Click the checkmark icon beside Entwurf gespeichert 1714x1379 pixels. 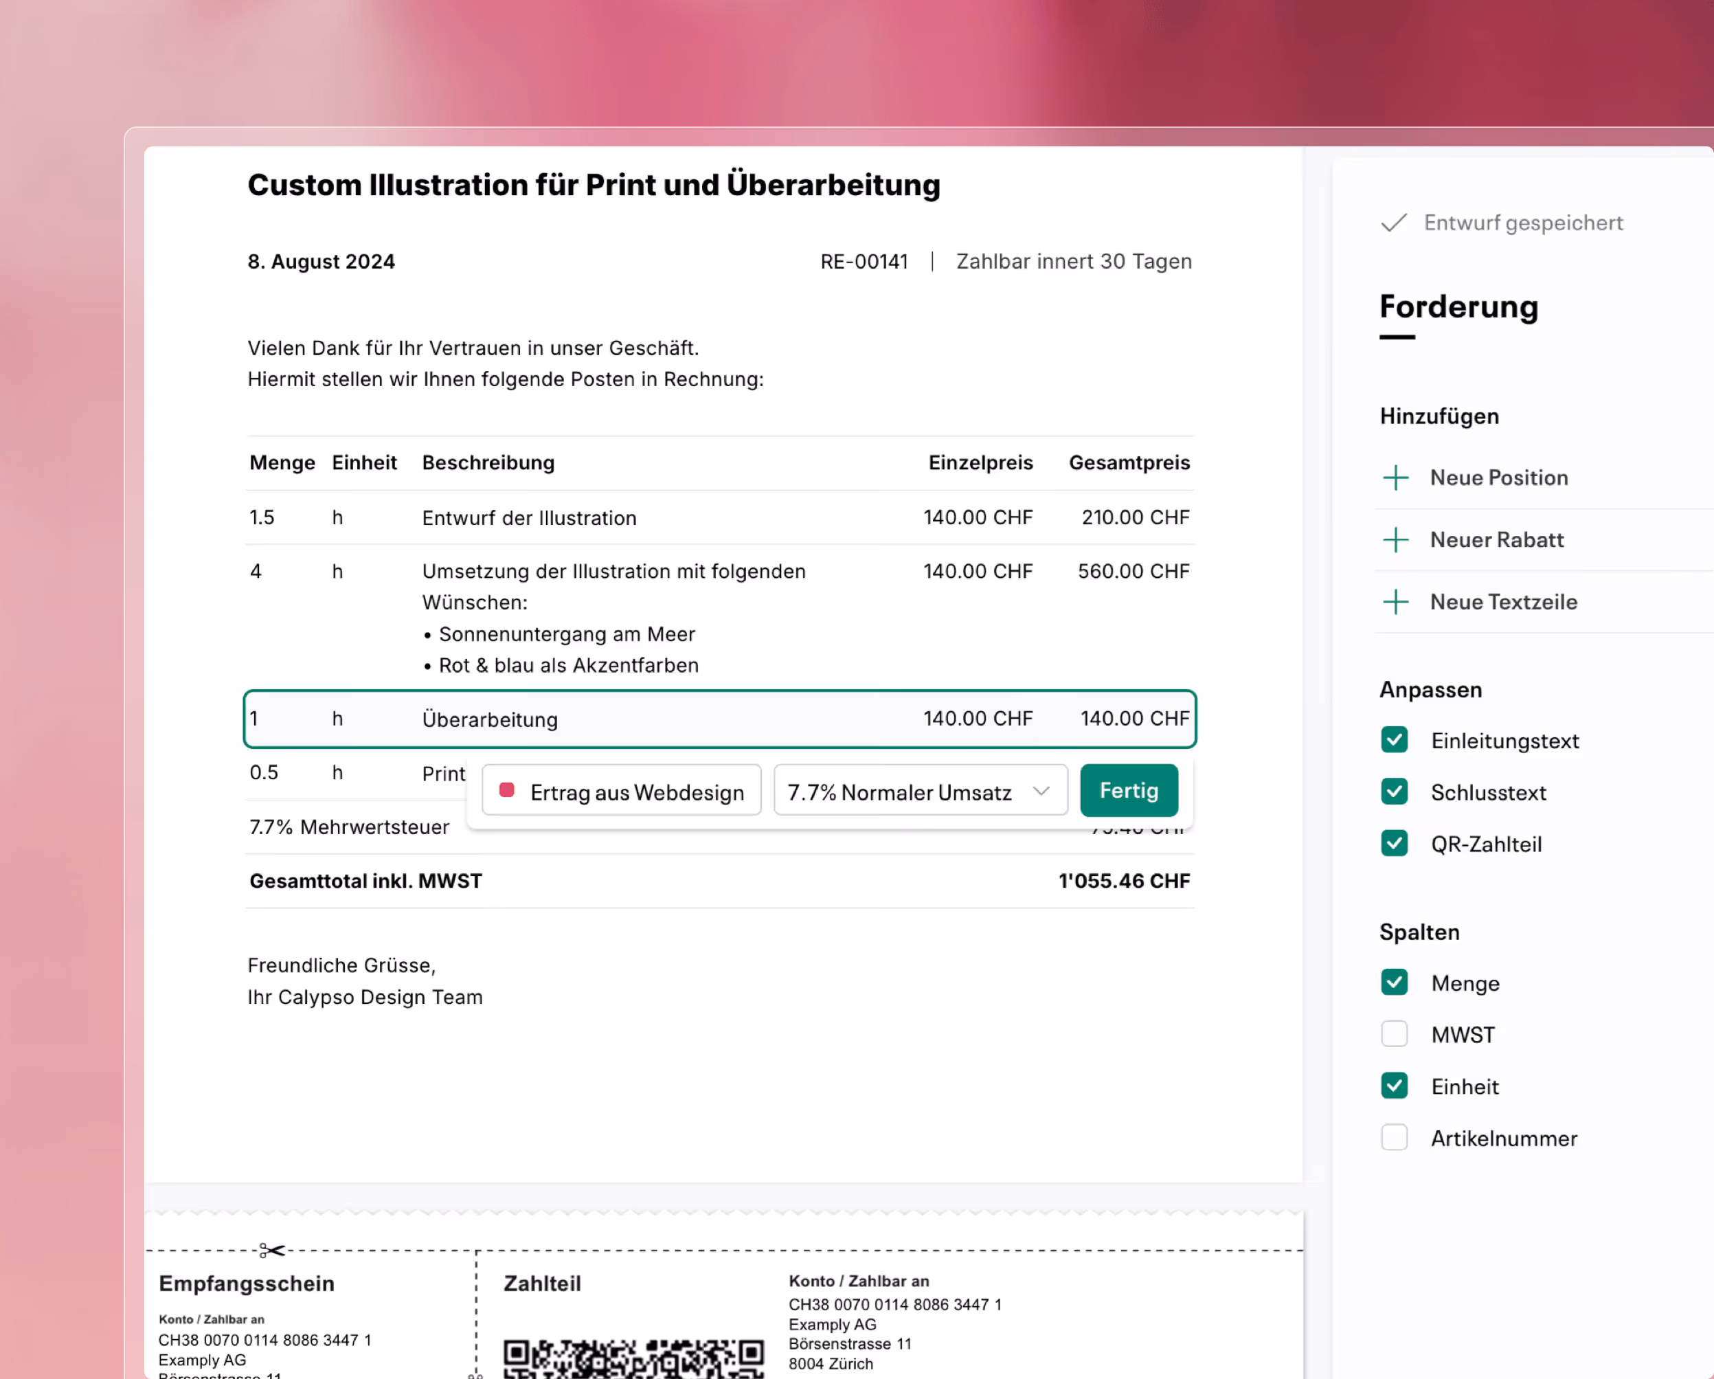pos(1395,223)
